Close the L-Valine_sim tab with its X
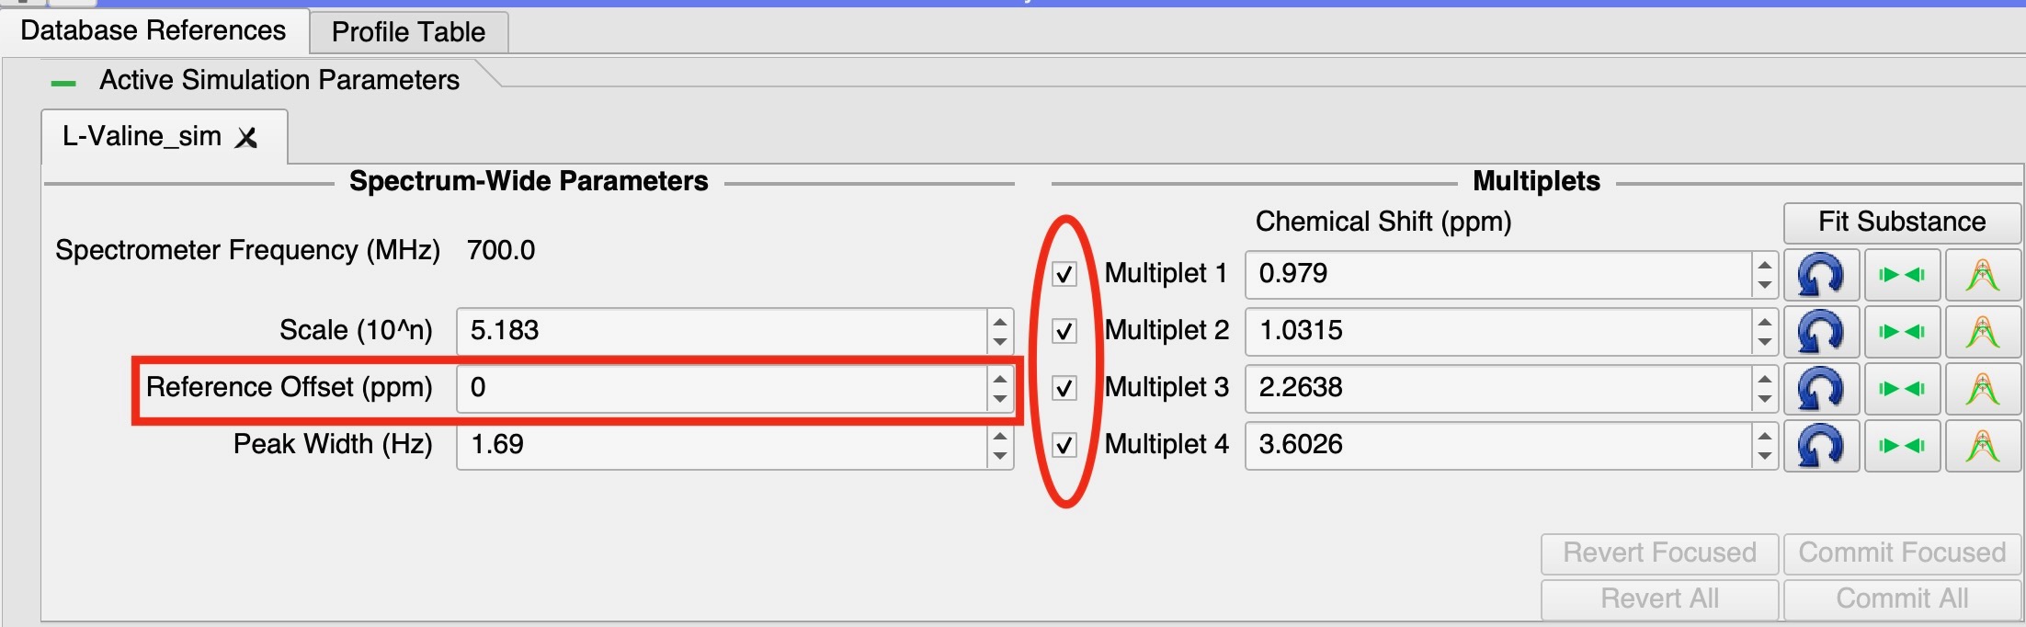The image size is (2026, 627). tap(246, 138)
